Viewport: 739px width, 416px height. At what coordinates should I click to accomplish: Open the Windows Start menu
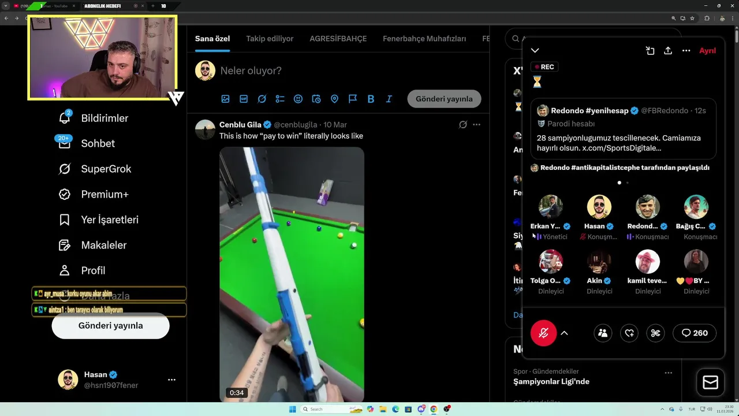[293, 409]
